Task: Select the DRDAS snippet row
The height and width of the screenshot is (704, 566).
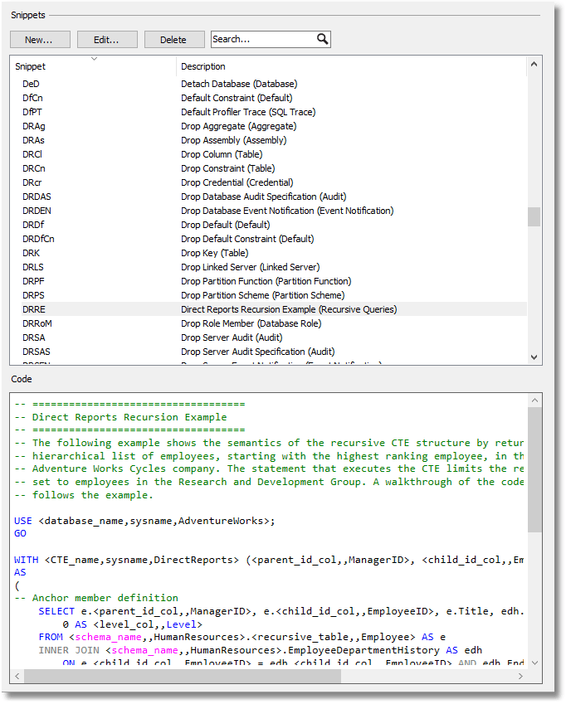Action: point(274,197)
